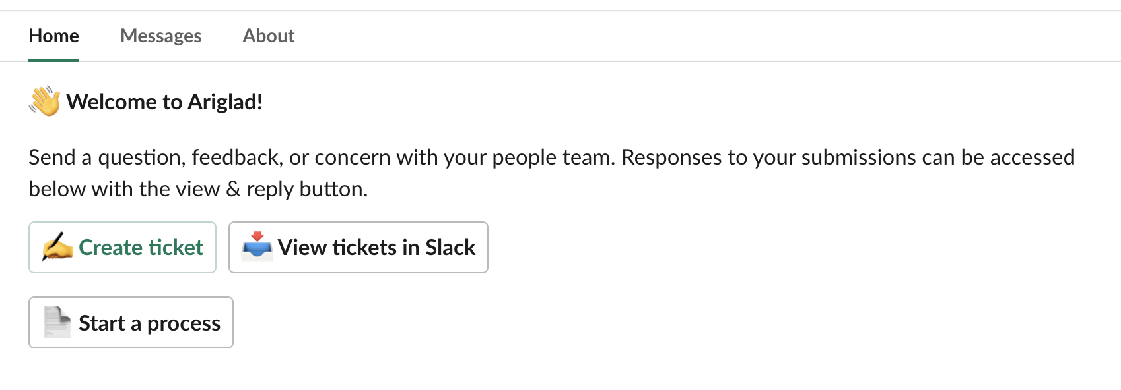The width and height of the screenshot is (1121, 390).
Task: Switch to the Messages tab
Action: pyautogui.click(x=160, y=36)
